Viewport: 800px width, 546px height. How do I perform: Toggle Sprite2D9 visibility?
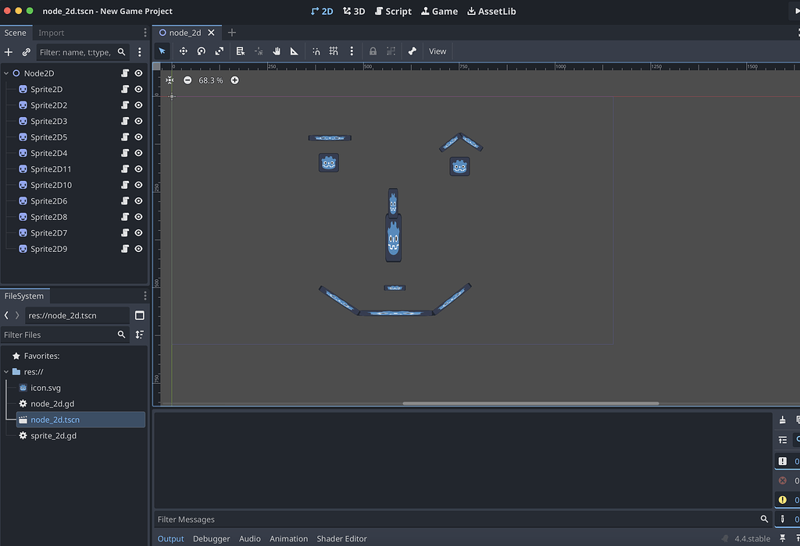pos(138,248)
